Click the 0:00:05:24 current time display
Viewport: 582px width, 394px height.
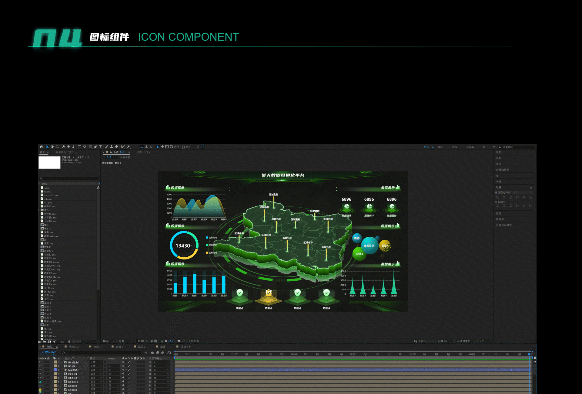click(49, 352)
